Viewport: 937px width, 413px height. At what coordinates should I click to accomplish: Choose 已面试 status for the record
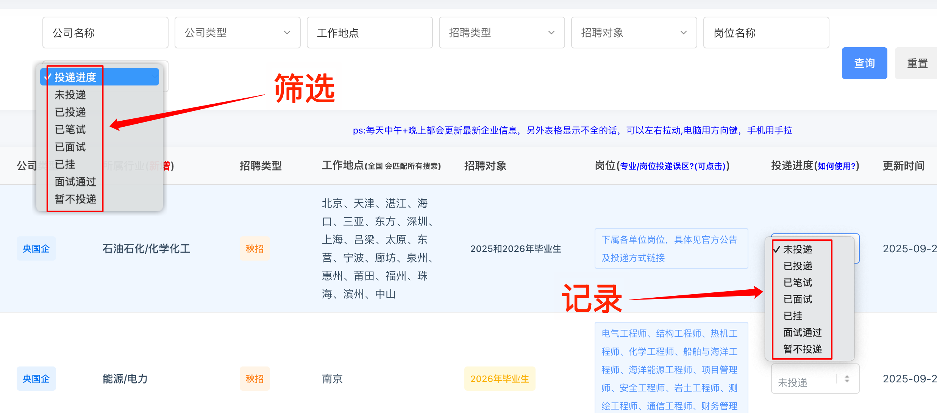(x=797, y=299)
